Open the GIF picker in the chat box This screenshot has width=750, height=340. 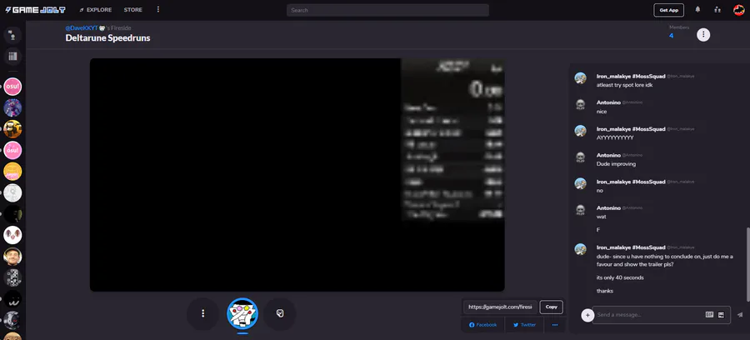point(709,315)
